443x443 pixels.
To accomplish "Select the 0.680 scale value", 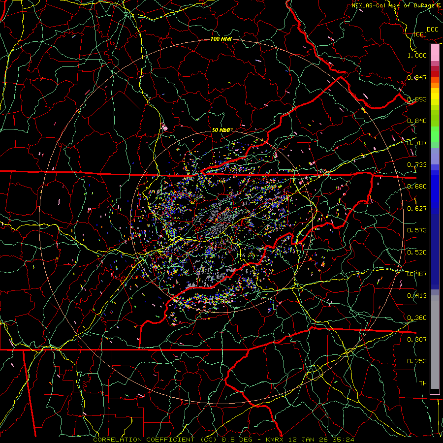I will 417,187.
